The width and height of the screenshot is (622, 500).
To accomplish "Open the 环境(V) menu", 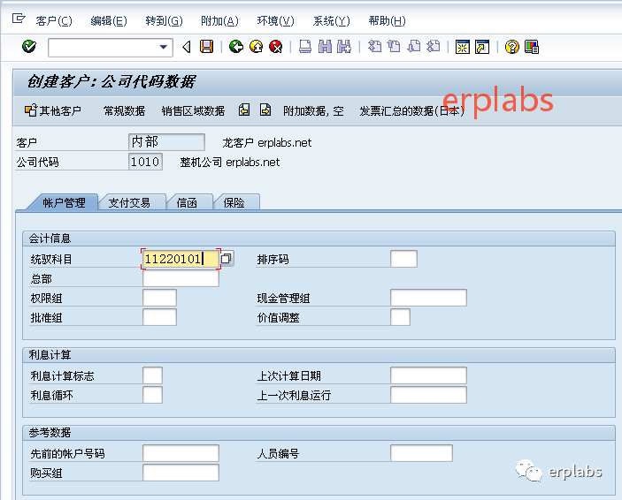I will click(276, 20).
